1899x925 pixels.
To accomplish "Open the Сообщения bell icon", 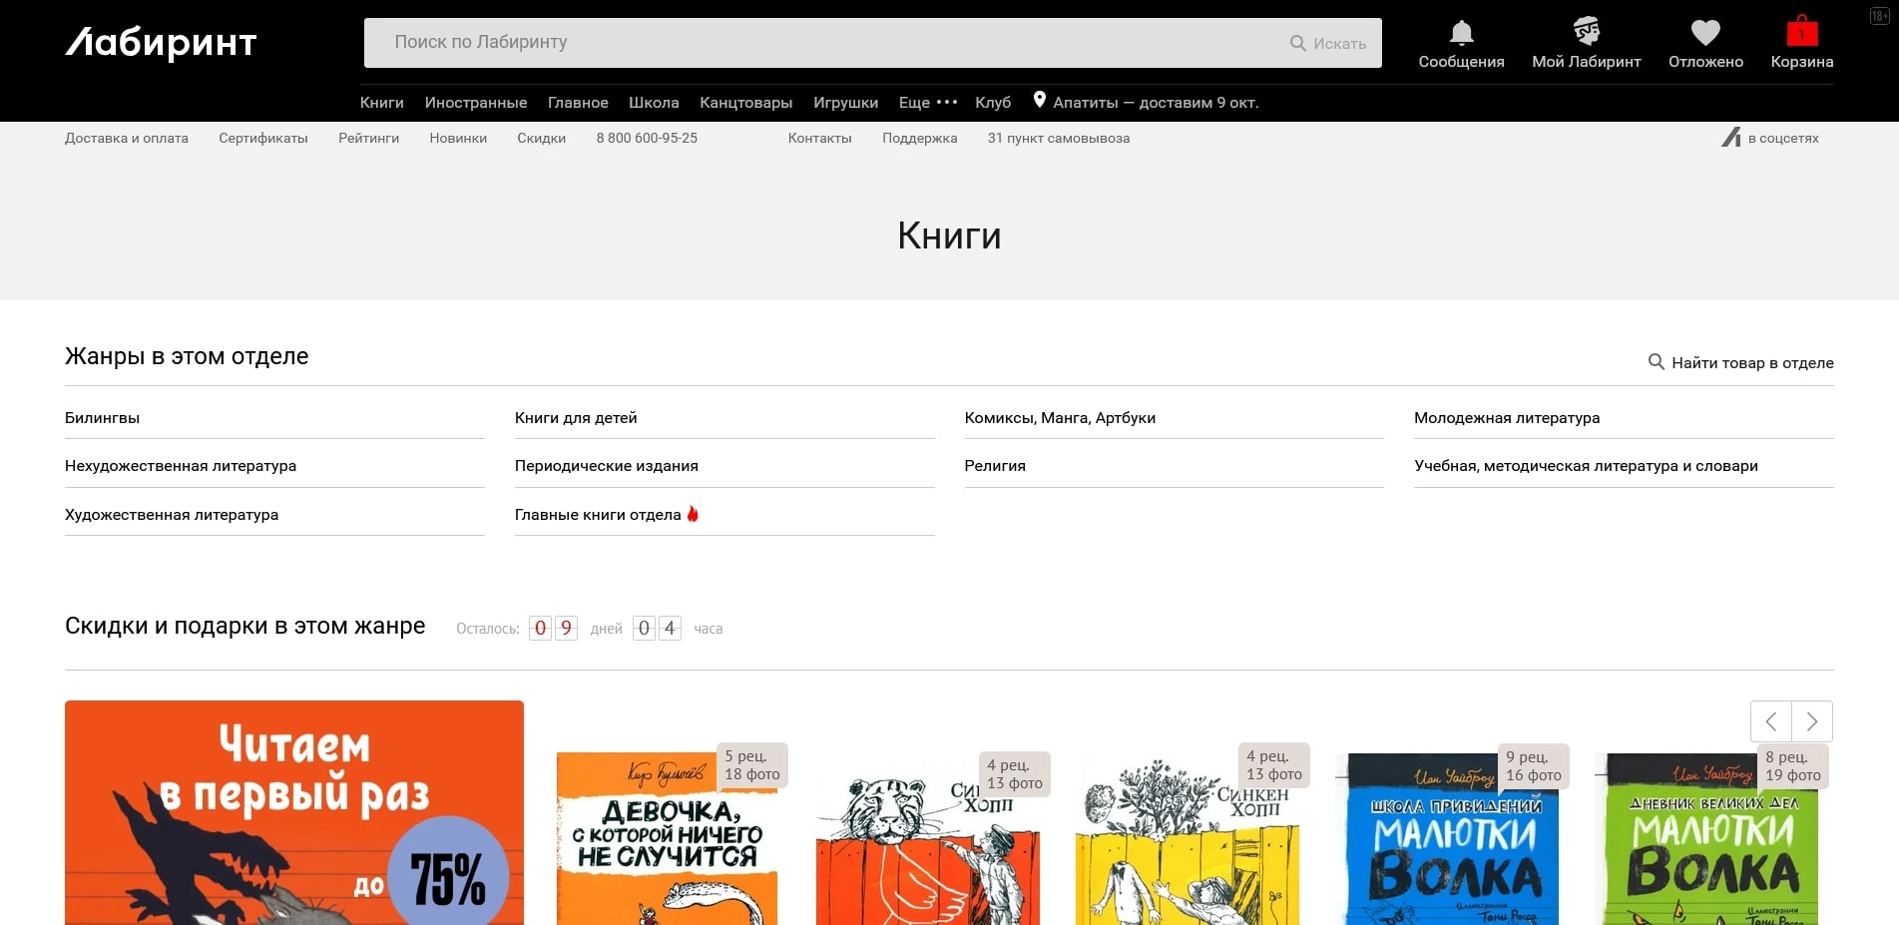I will 1461,34.
